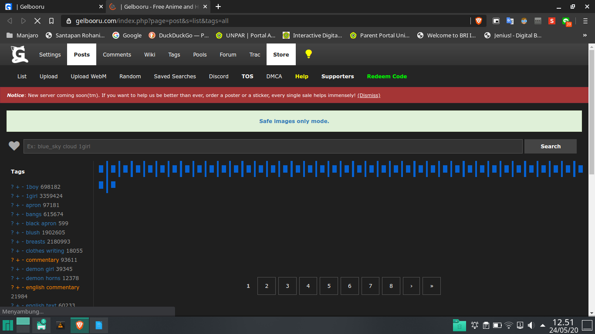The height and width of the screenshot is (334, 595).
Task: Click the Gelbooru logo icon
Action: [20, 54]
